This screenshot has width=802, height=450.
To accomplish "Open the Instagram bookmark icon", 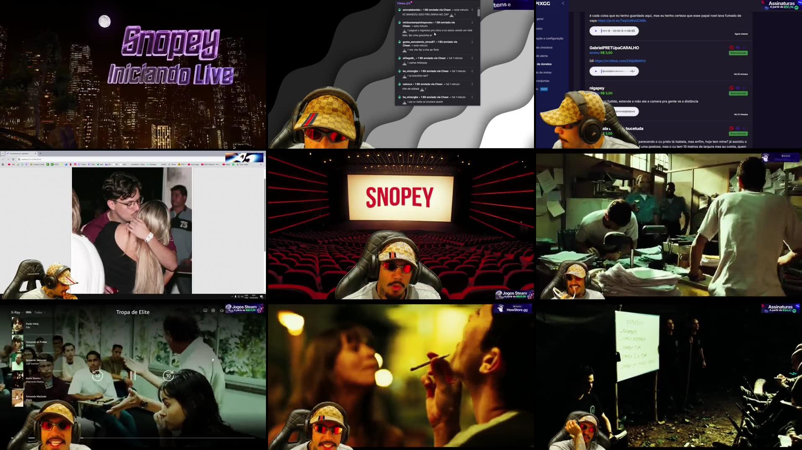I will tap(75, 165).
